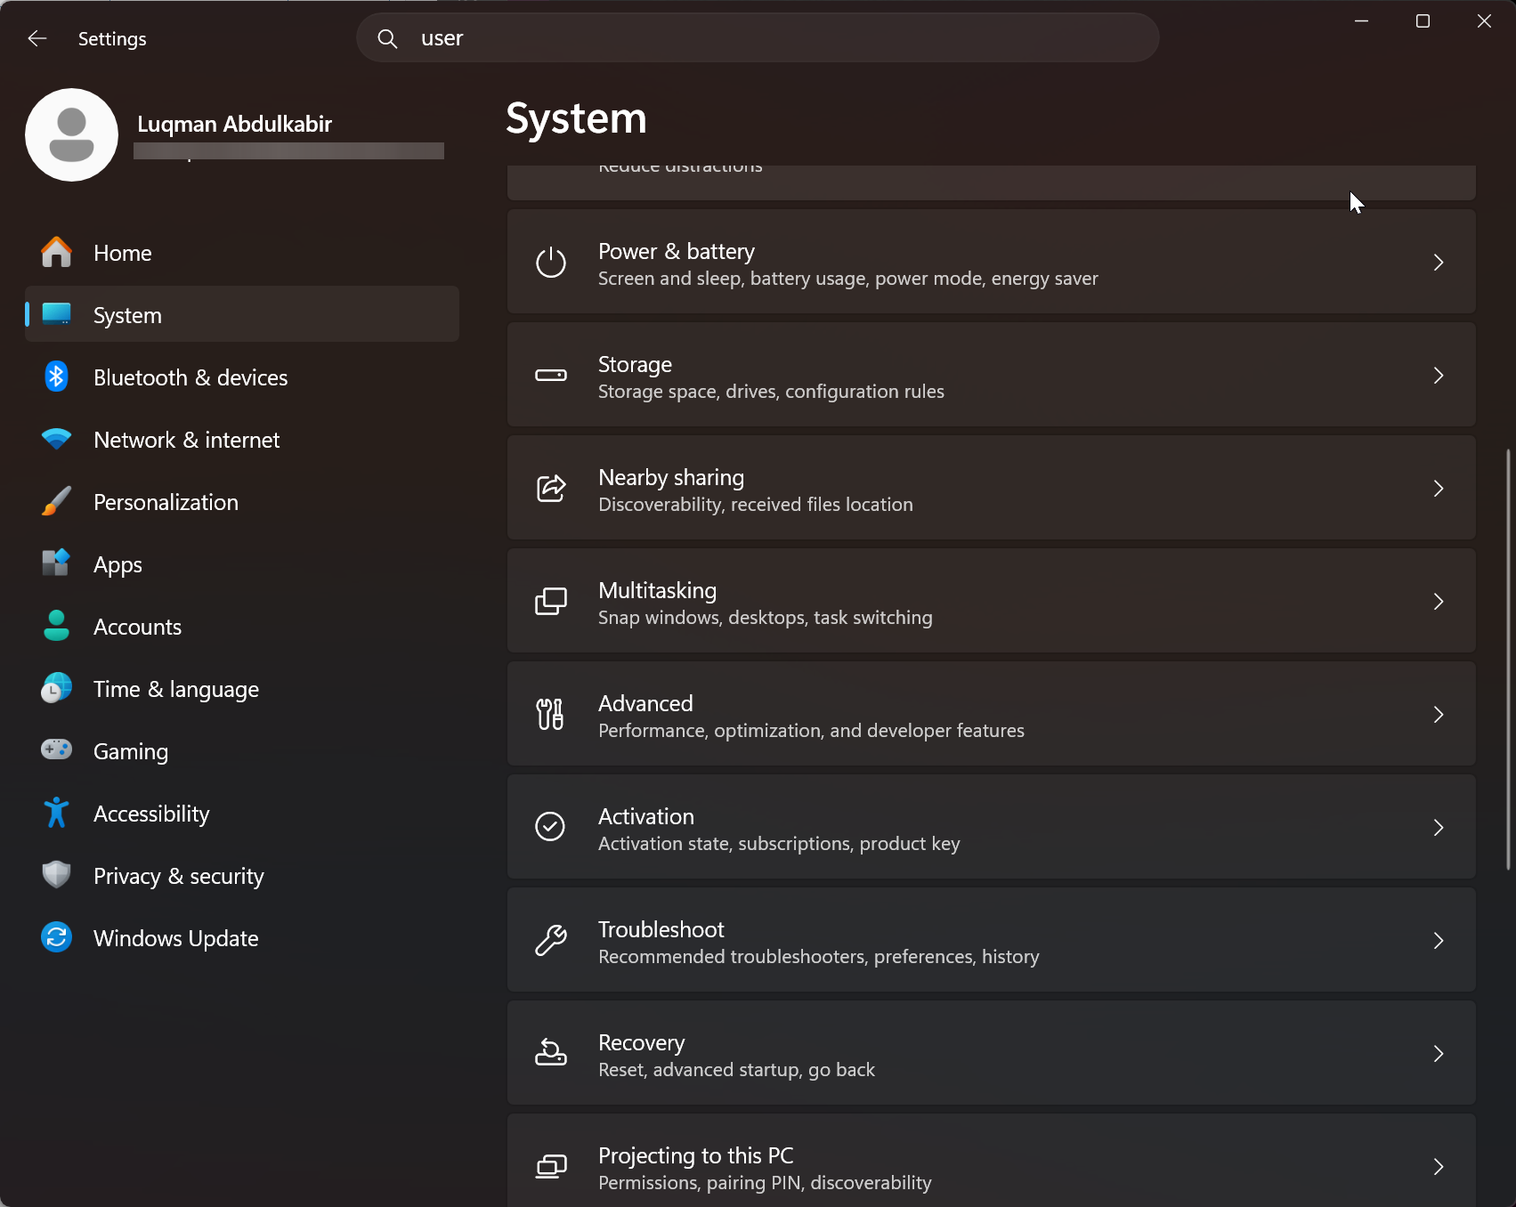Screen dimensions: 1516x1207
Task: Click the Bluetooth icon in sidebar
Action: point(56,377)
